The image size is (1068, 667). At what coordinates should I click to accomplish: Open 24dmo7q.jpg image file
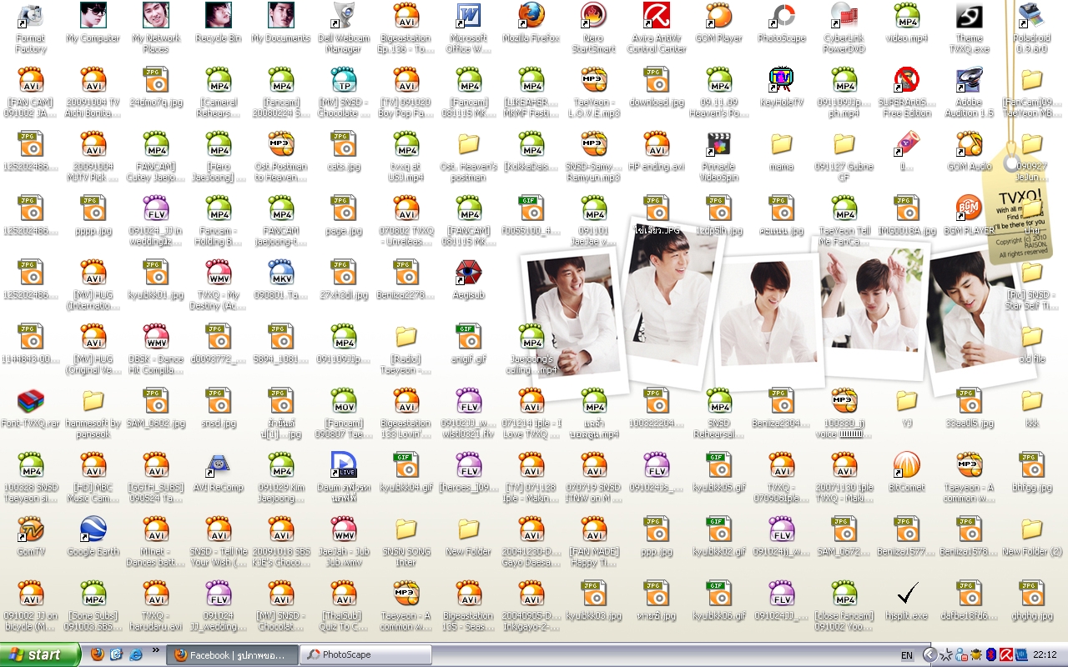click(x=156, y=79)
